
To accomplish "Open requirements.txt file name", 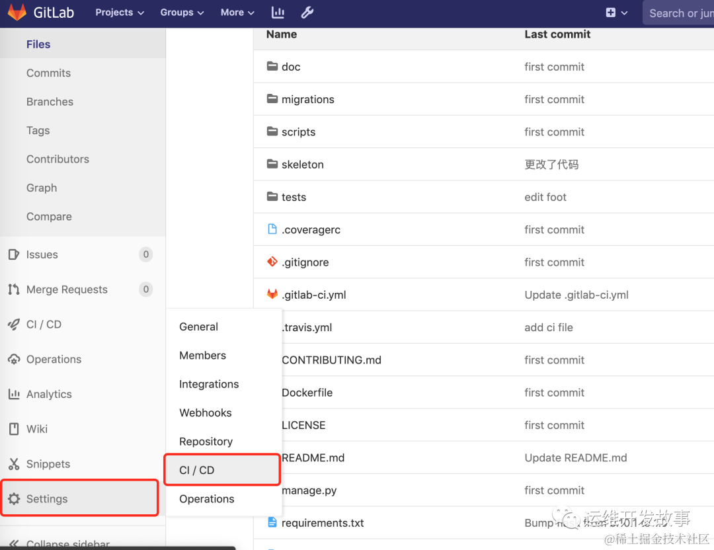I will click(323, 523).
